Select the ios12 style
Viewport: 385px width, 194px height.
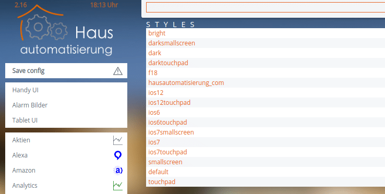[155, 93]
